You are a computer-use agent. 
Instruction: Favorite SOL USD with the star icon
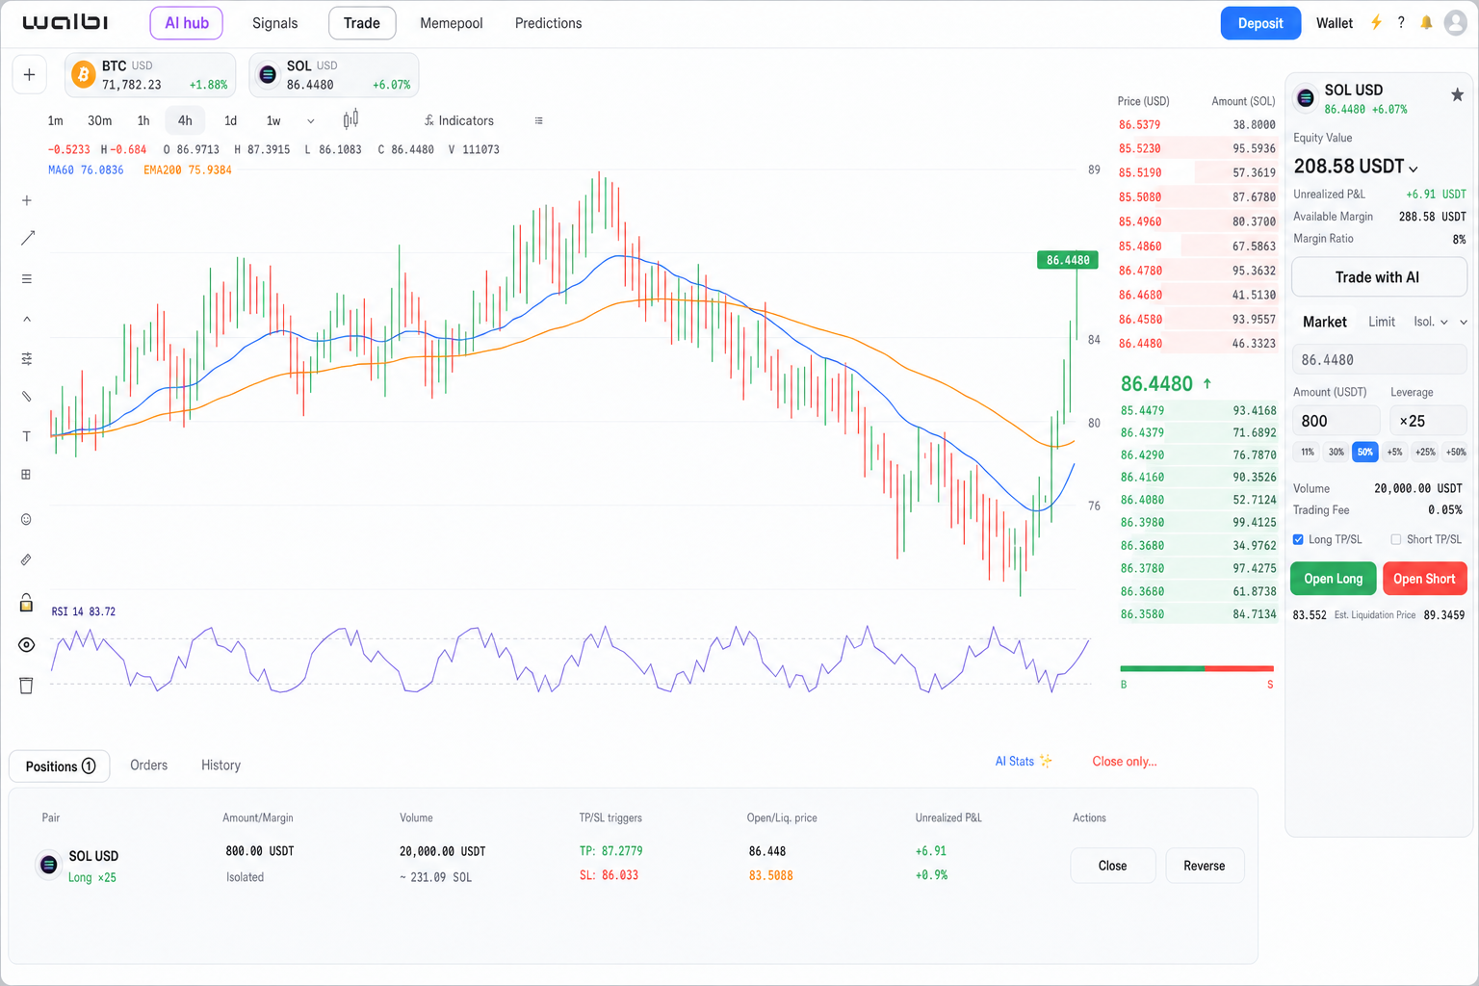(1457, 94)
